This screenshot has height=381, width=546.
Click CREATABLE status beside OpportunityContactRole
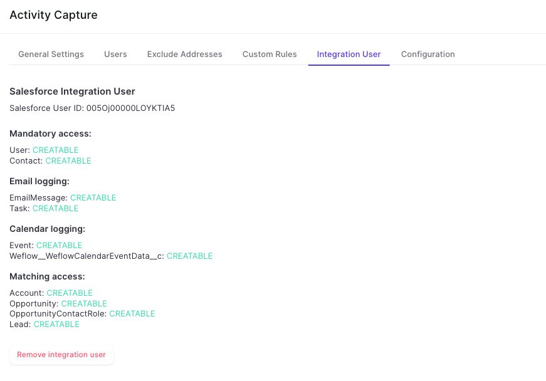coord(132,314)
